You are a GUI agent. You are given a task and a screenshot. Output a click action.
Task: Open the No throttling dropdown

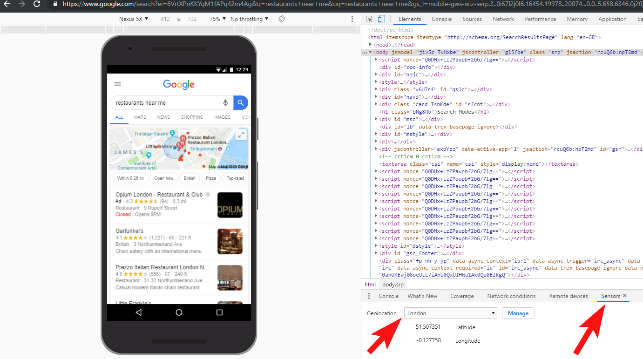pyautogui.click(x=250, y=19)
